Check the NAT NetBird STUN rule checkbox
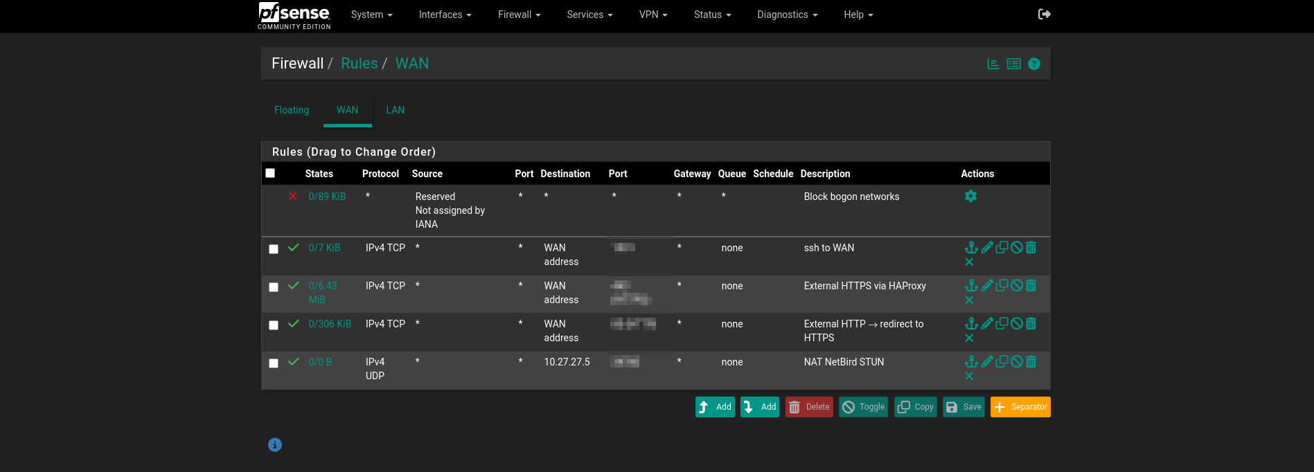 coord(274,363)
